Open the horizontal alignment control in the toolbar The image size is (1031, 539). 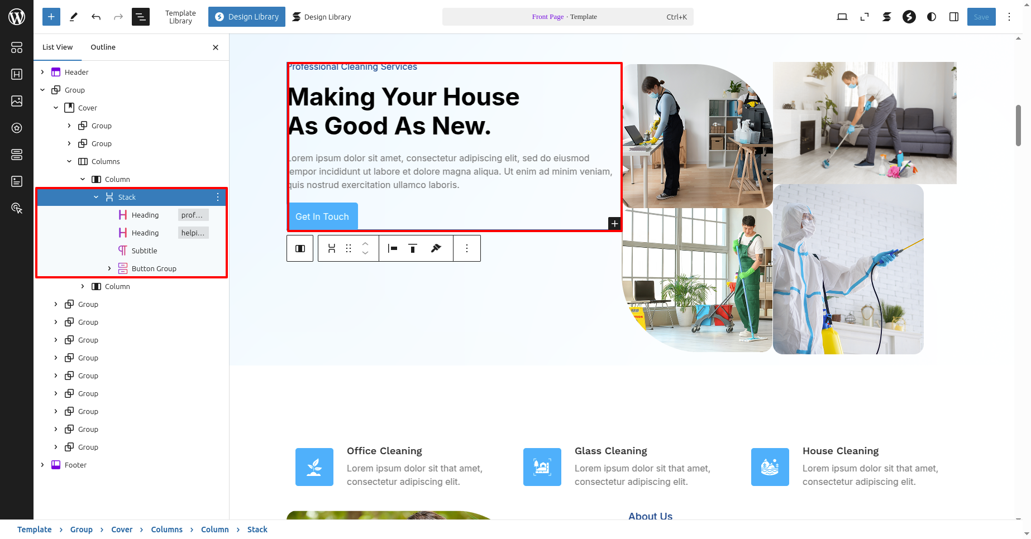pyautogui.click(x=393, y=248)
